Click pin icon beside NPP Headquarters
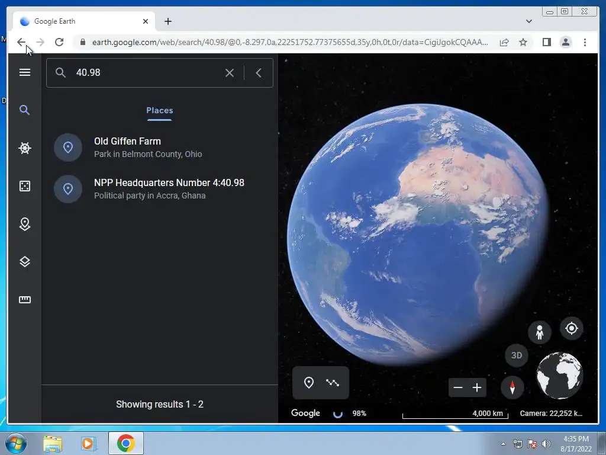This screenshot has width=606, height=455. pos(68,189)
